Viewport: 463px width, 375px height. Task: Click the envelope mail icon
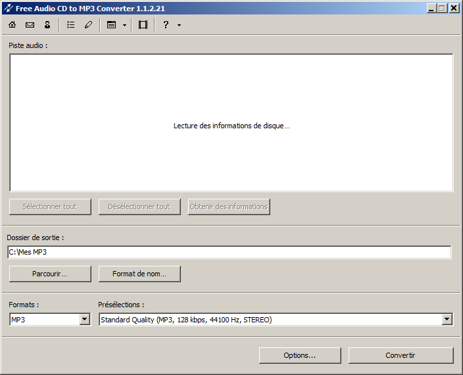[30, 25]
